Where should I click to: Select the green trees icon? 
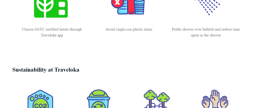157,99
